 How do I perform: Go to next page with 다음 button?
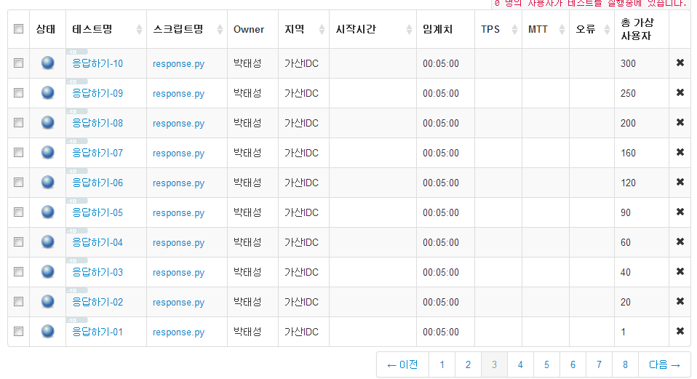click(664, 364)
